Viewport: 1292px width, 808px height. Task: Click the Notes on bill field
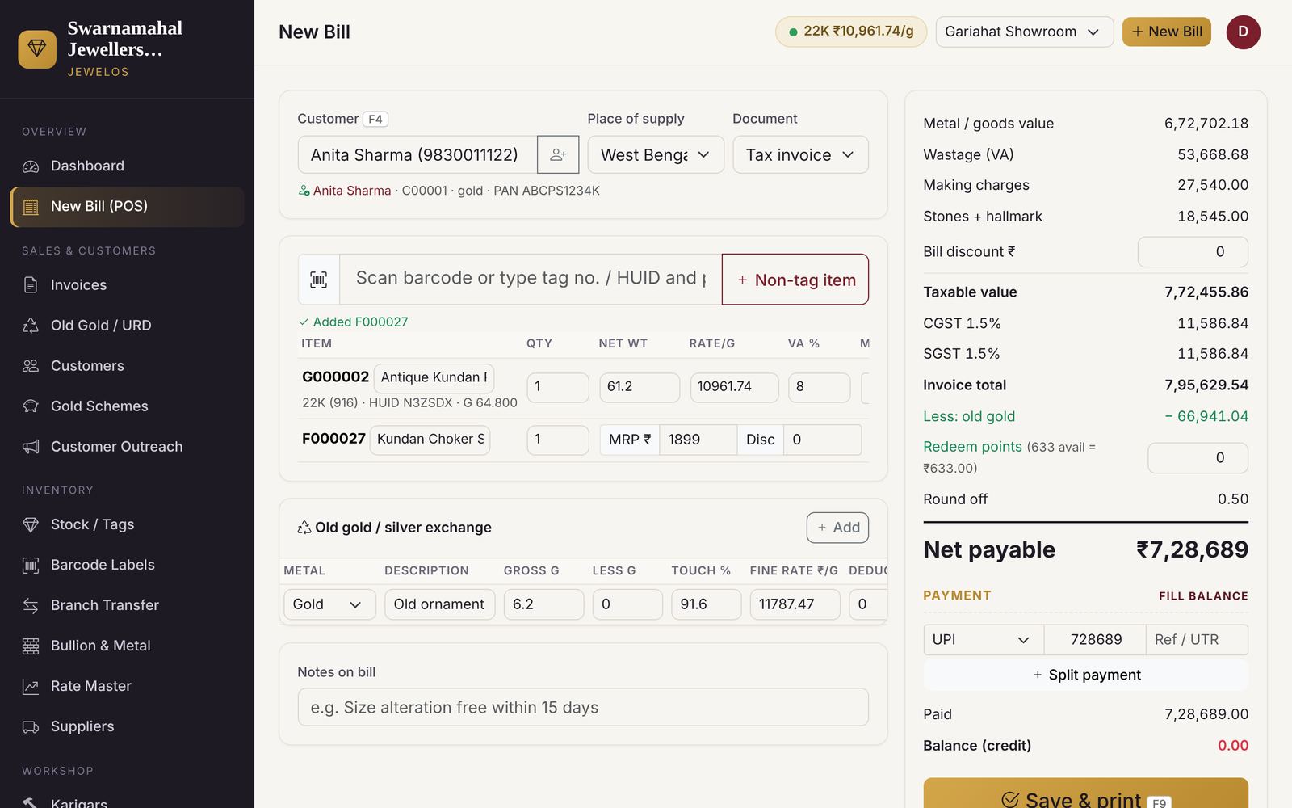pyautogui.click(x=583, y=707)
